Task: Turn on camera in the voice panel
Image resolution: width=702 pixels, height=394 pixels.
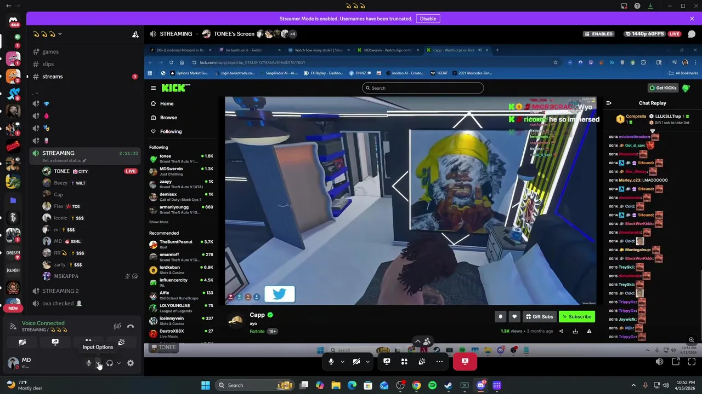Action: click(x=22, y=342)
